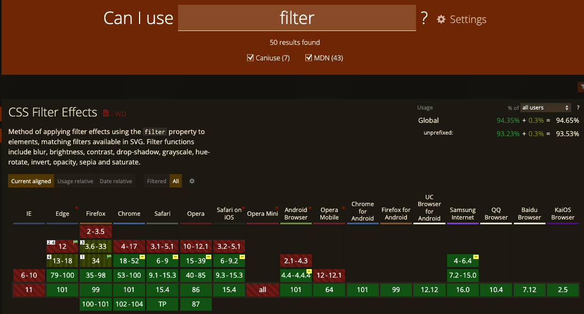Click the unprefixed 93.53% value
Viewport: 584px width, 314px height.
(567, 134)
